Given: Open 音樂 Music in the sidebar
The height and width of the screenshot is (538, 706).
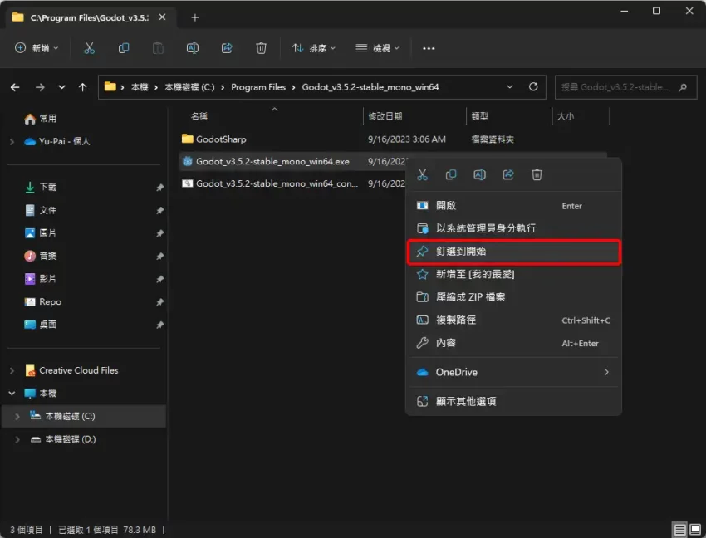Looking at the screenshot, I should pyautogui.click(x=41, y=256).
